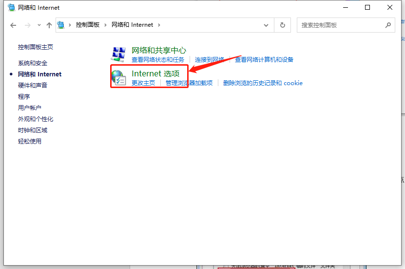This screenshot has height=269, width=405.
Task: Maximize the 网络和 Internet window
Action: click(367, 7)
